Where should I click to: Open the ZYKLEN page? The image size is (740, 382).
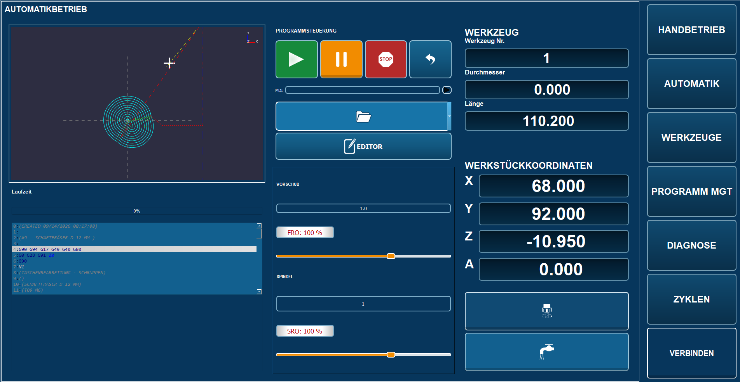691,299
